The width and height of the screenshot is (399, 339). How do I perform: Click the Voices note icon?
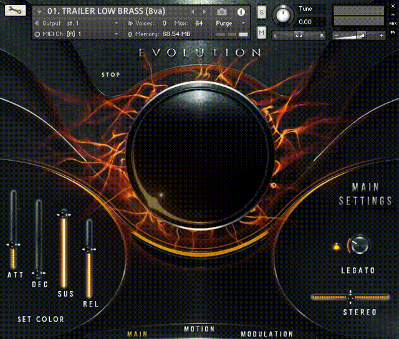click(130, 24)
